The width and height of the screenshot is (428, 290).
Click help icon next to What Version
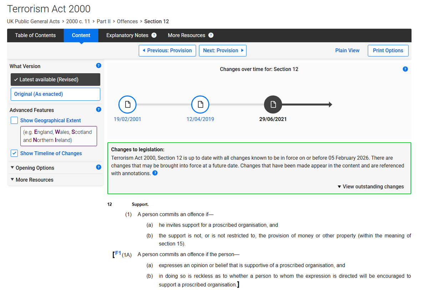[99, 65]
